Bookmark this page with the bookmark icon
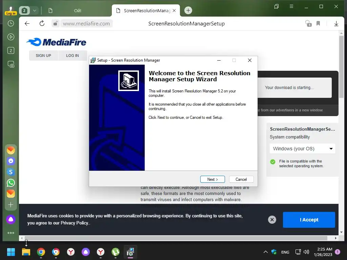 pyautogui.click(x=318, y=23)
